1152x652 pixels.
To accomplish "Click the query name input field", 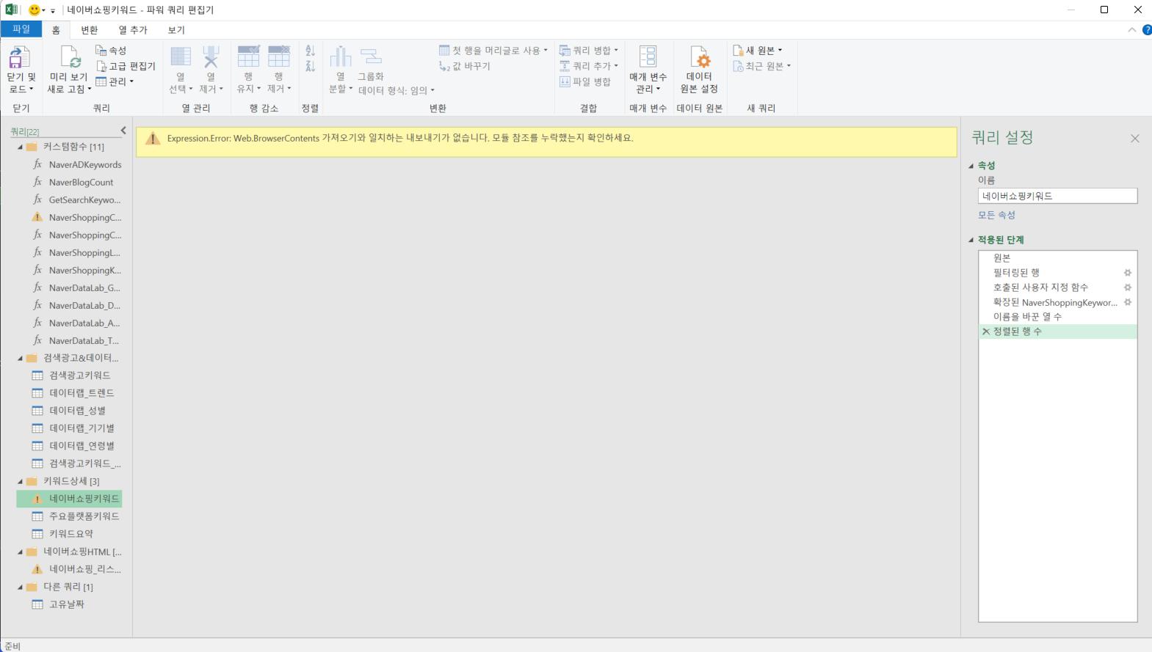I will [1057, 196].
